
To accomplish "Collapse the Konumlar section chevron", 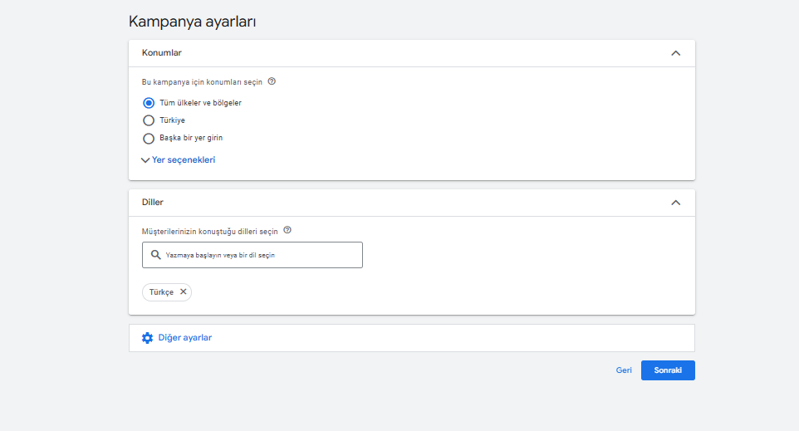I will 676,53.
